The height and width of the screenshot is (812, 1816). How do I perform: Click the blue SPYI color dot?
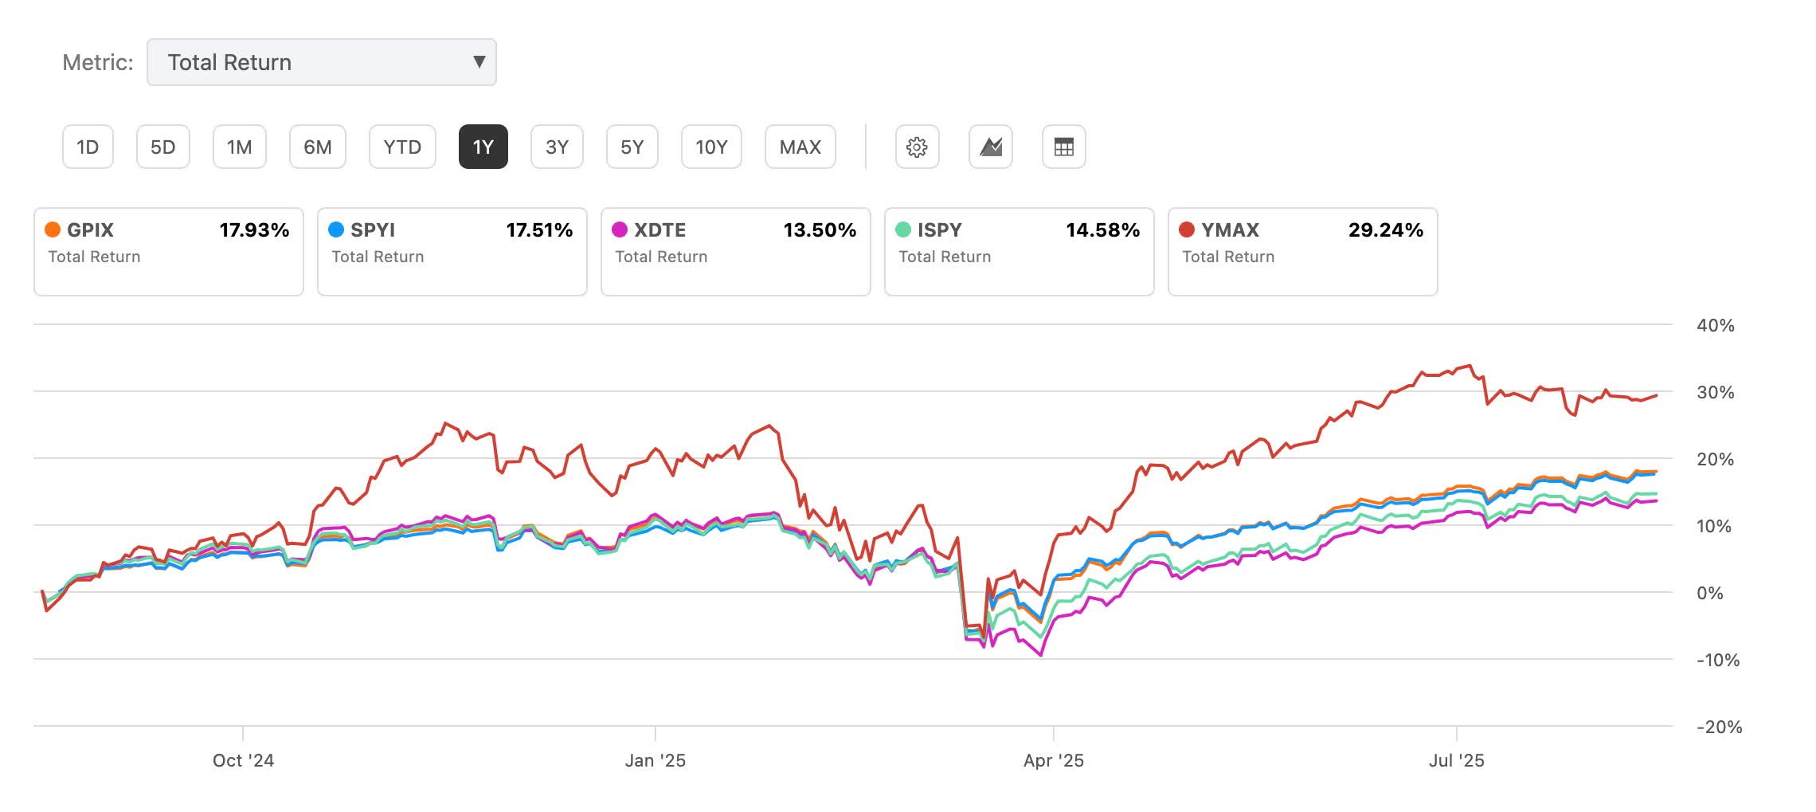point(336,229)
